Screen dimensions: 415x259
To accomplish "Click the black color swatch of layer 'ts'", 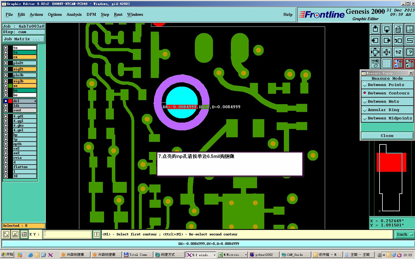I will tap(11, 52).
